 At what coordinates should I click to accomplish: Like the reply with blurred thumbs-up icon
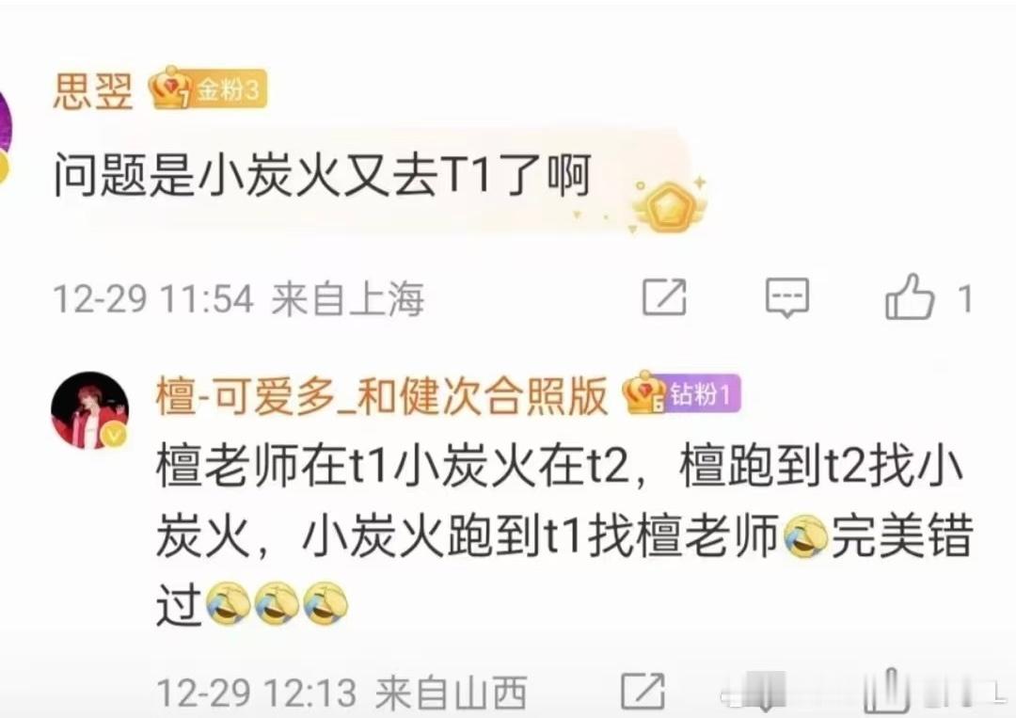click(886, 691)
